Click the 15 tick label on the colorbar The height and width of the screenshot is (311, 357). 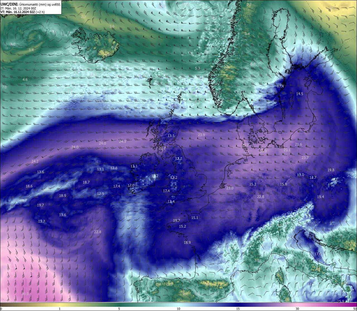pos(238,309)
